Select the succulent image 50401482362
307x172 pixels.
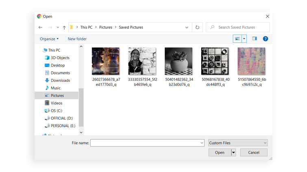179,61
